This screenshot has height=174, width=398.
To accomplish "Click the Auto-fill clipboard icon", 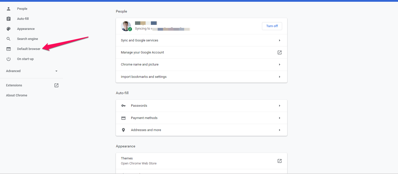I will (x=9, y=19).
